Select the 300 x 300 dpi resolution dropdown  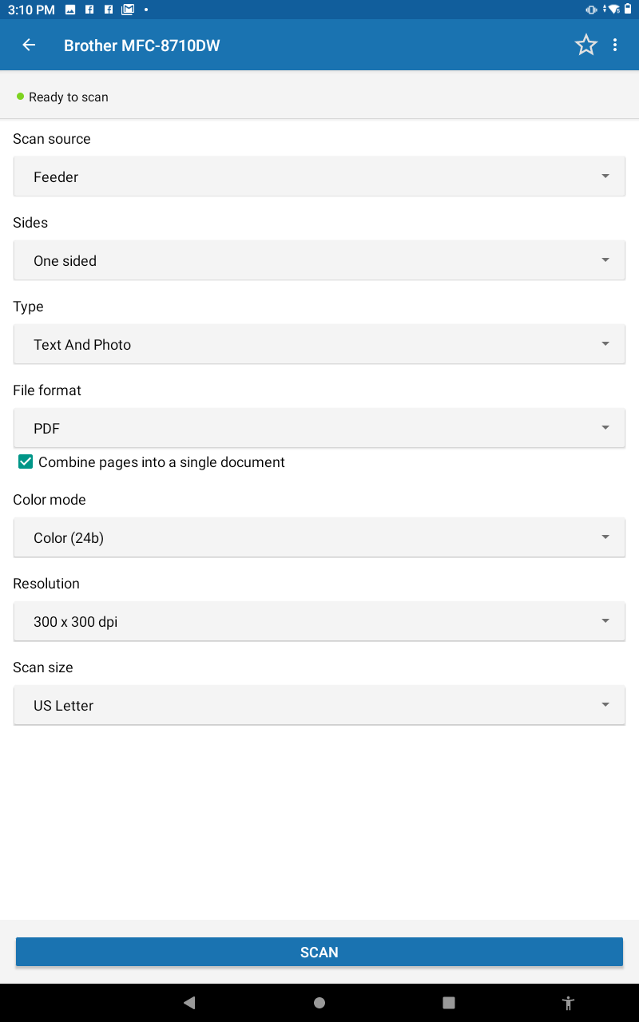coord(319,621)
